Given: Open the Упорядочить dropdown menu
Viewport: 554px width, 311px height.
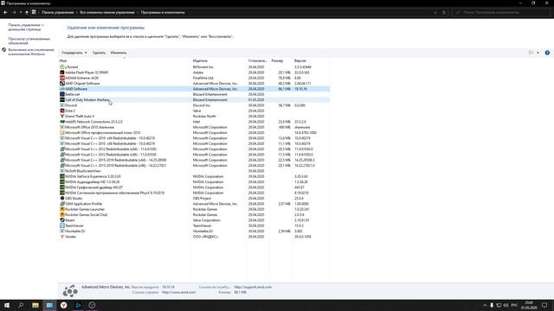Looking at the screenshot, I should pyautogui.click(x=74, y=53).
